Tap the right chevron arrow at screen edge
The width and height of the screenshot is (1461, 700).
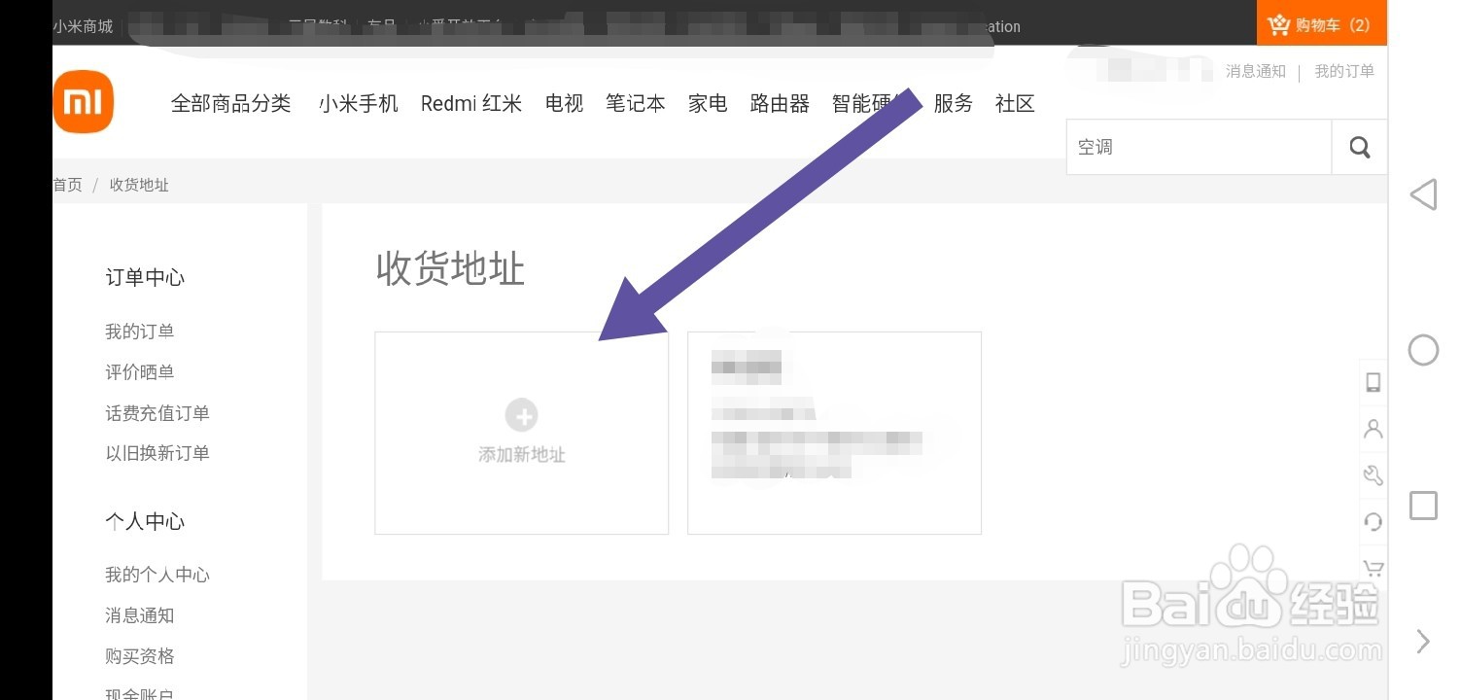1423,642
